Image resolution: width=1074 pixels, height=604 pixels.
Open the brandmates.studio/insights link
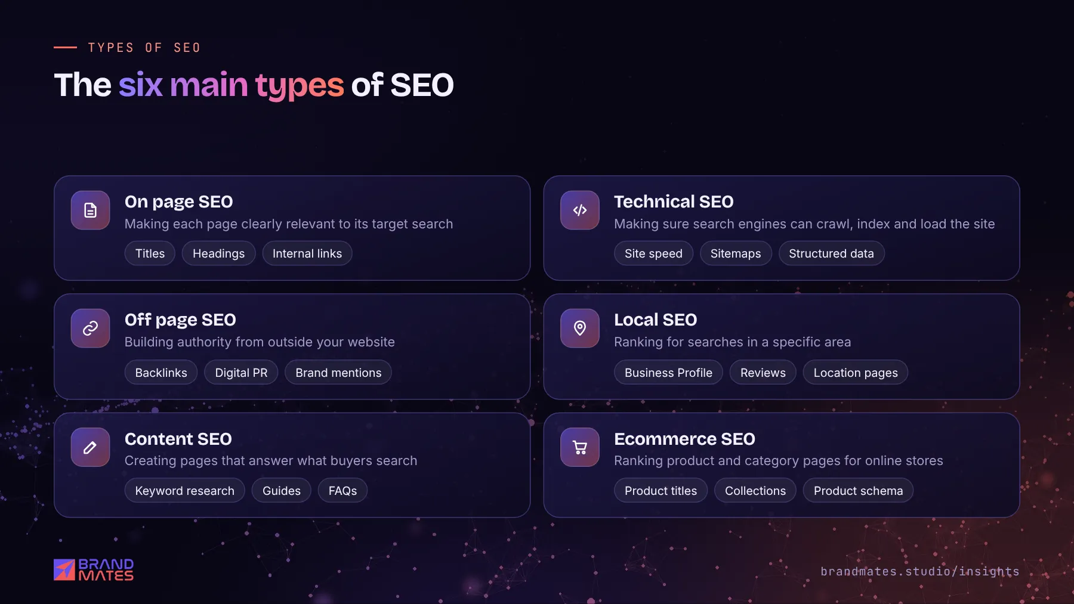point(919,571)
